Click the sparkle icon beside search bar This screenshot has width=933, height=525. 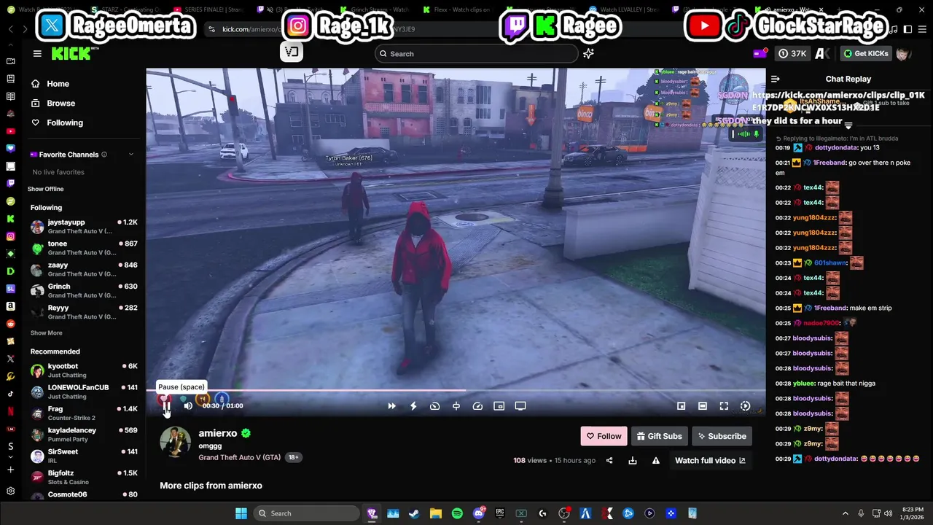588,53
